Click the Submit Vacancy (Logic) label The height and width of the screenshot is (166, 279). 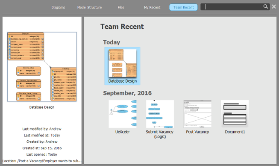click(160, 134)
